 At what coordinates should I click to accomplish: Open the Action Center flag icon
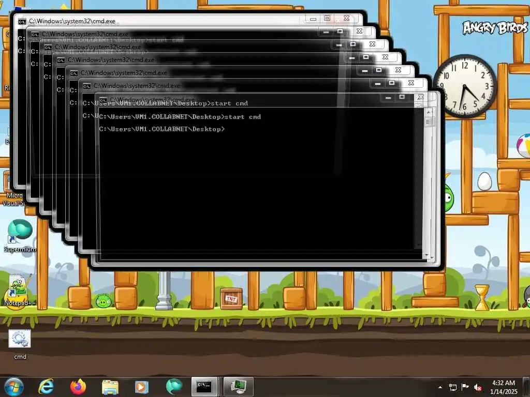pos(465,387)
